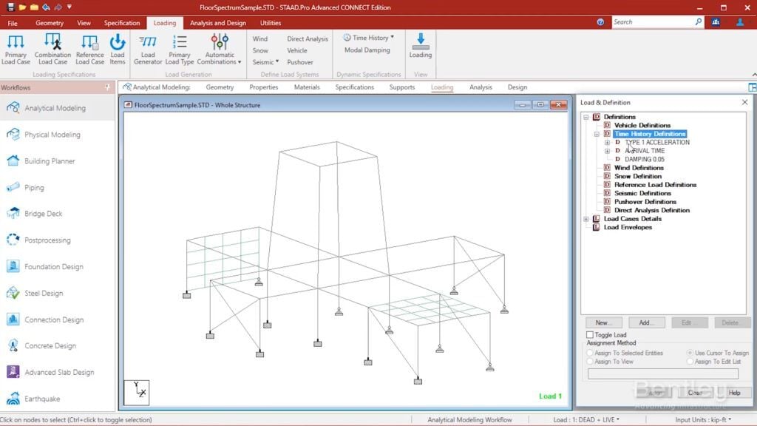The image size is (757, 426).
Task: Click the search magnifier icon
Action: tap(698, 21)
